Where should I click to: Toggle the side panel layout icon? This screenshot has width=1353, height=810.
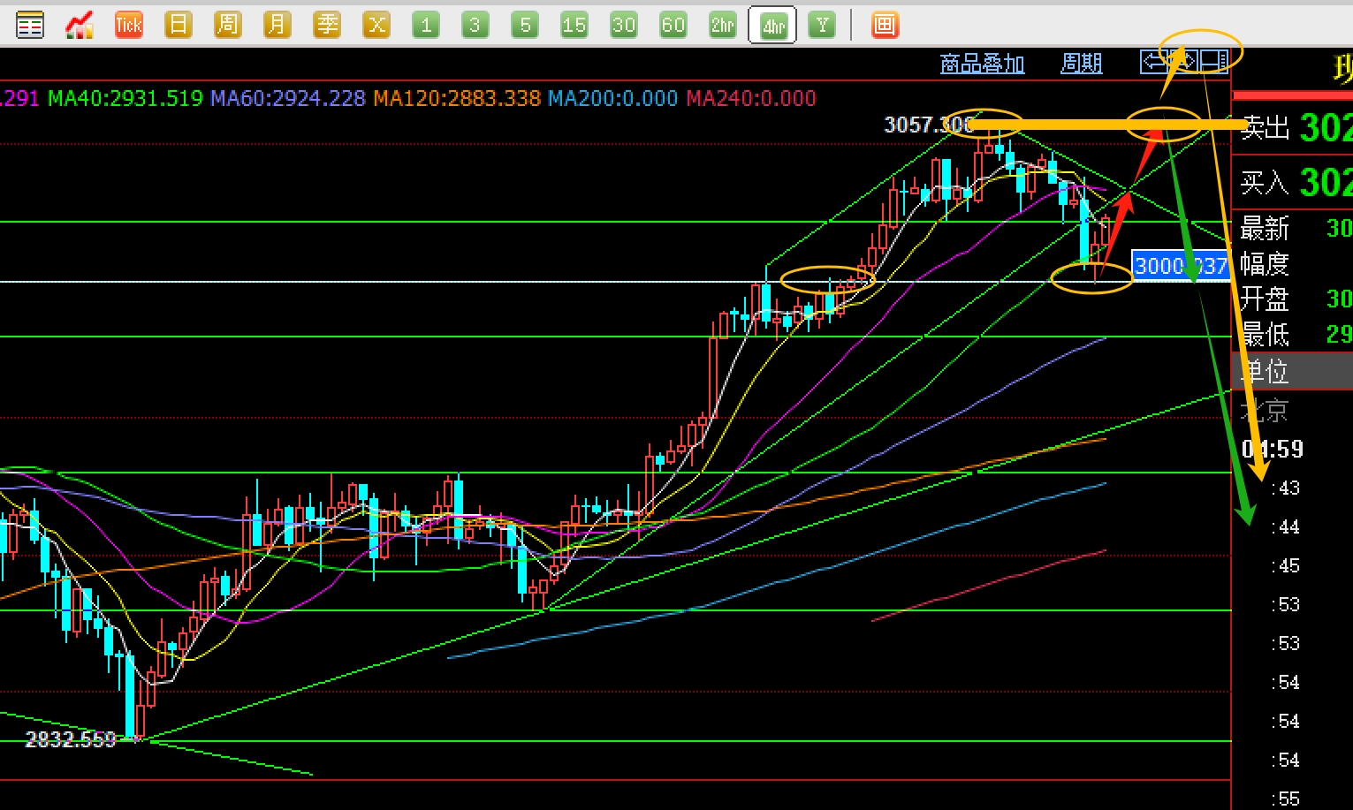[1213, 61]
